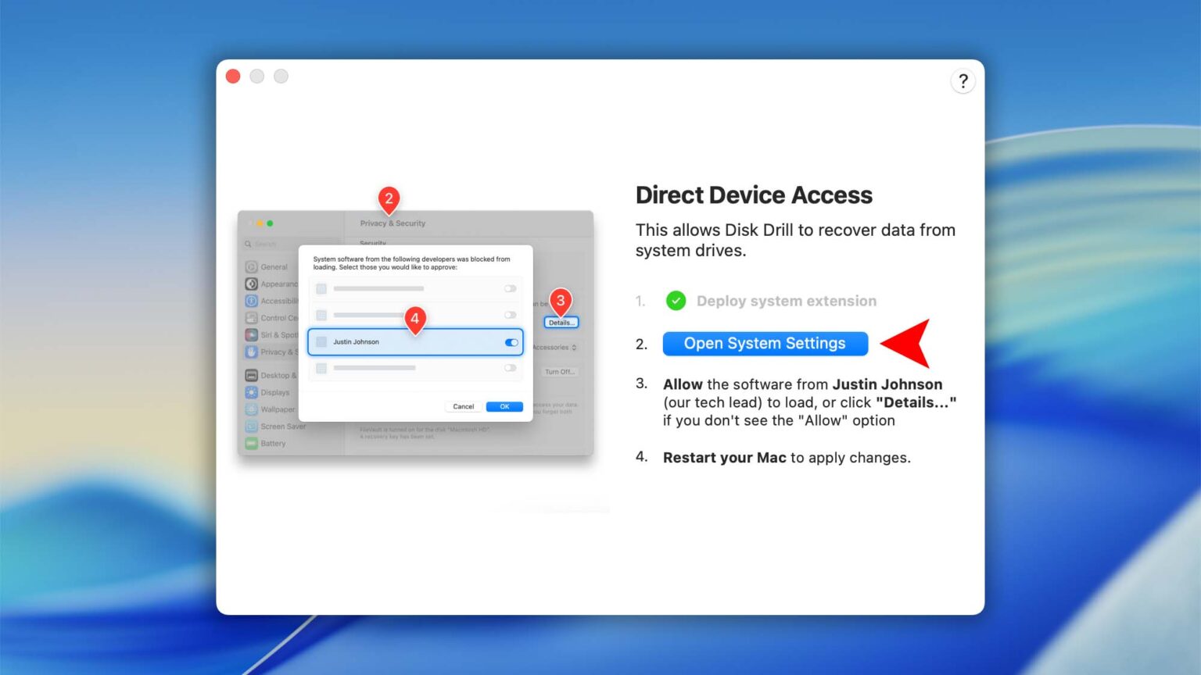Confirm the dialog with OK
Viewport: 1201px width, 675px height.
[x=504, y=406]
